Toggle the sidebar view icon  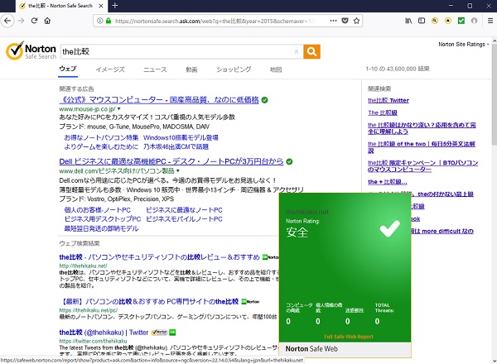pyautogui.click(x=422, y=21)
